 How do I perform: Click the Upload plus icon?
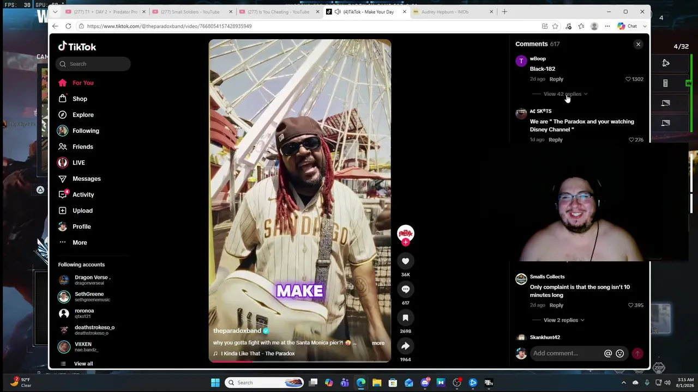63,211
